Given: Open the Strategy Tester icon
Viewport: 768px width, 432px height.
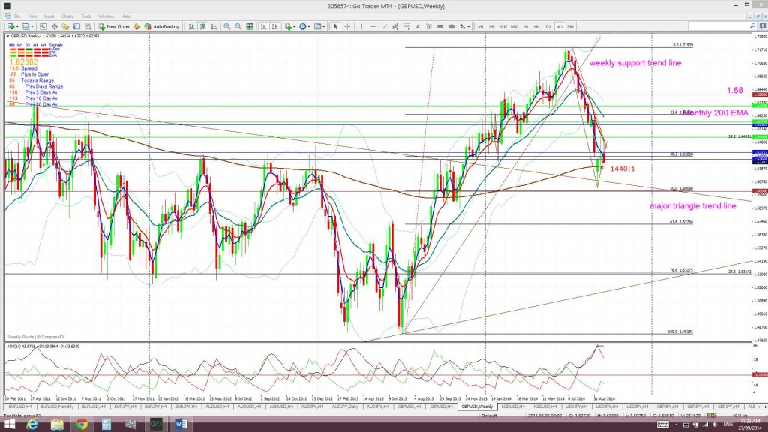Looking at the screenshot, I should tap(88, 26).
